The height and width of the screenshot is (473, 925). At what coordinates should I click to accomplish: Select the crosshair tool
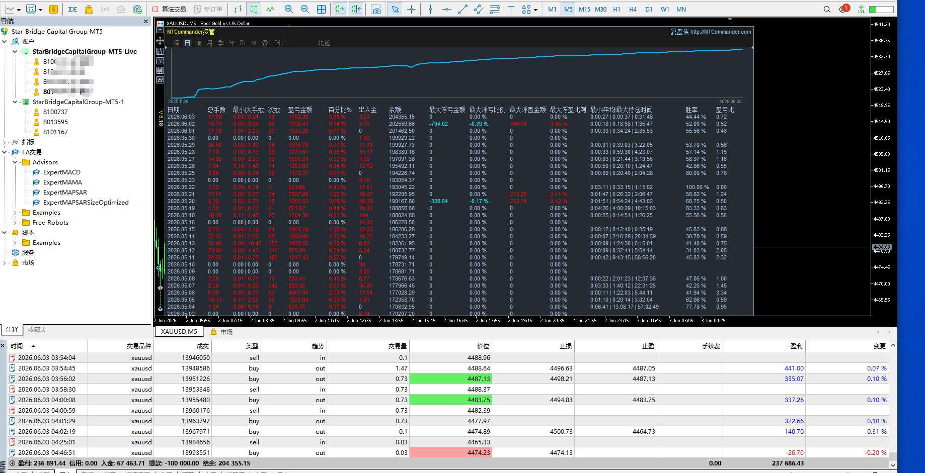[x=412, y=9]
